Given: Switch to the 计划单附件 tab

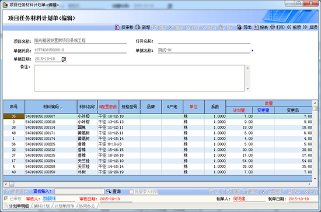Looking at the screenshot, I should pyautogui.click(x=64, y=206).
